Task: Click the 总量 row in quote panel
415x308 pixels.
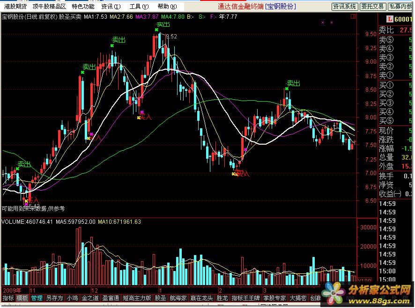Action: point(395,157)
